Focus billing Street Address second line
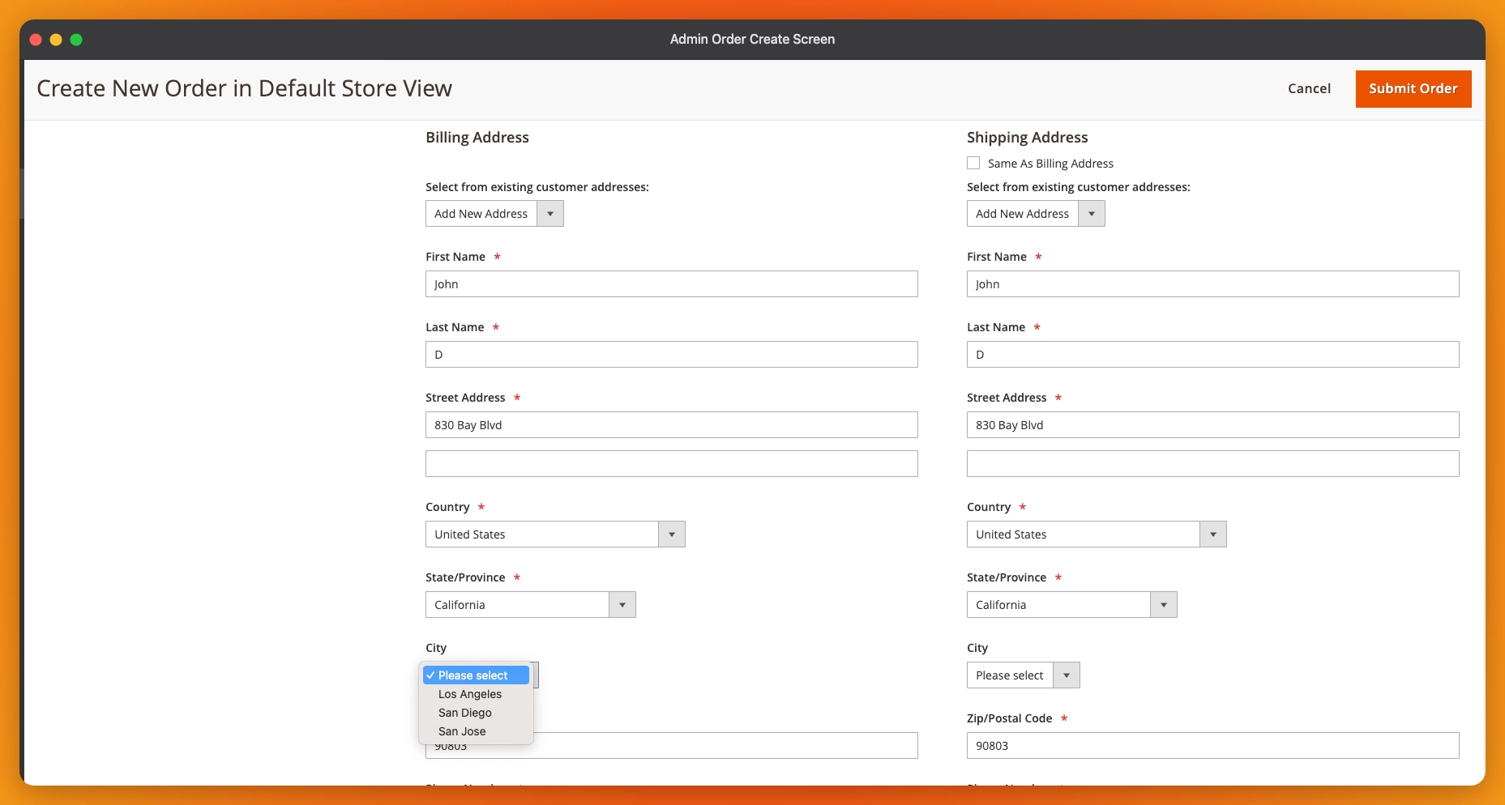 [672, 464]
